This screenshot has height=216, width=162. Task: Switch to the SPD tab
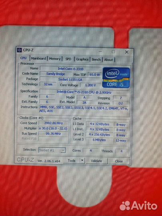68,59
